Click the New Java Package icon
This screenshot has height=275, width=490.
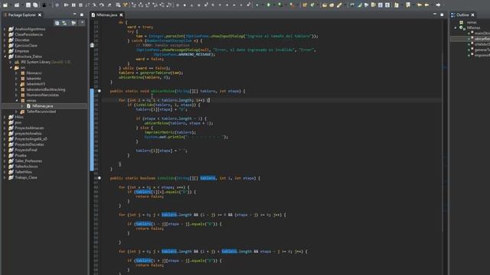305,5
